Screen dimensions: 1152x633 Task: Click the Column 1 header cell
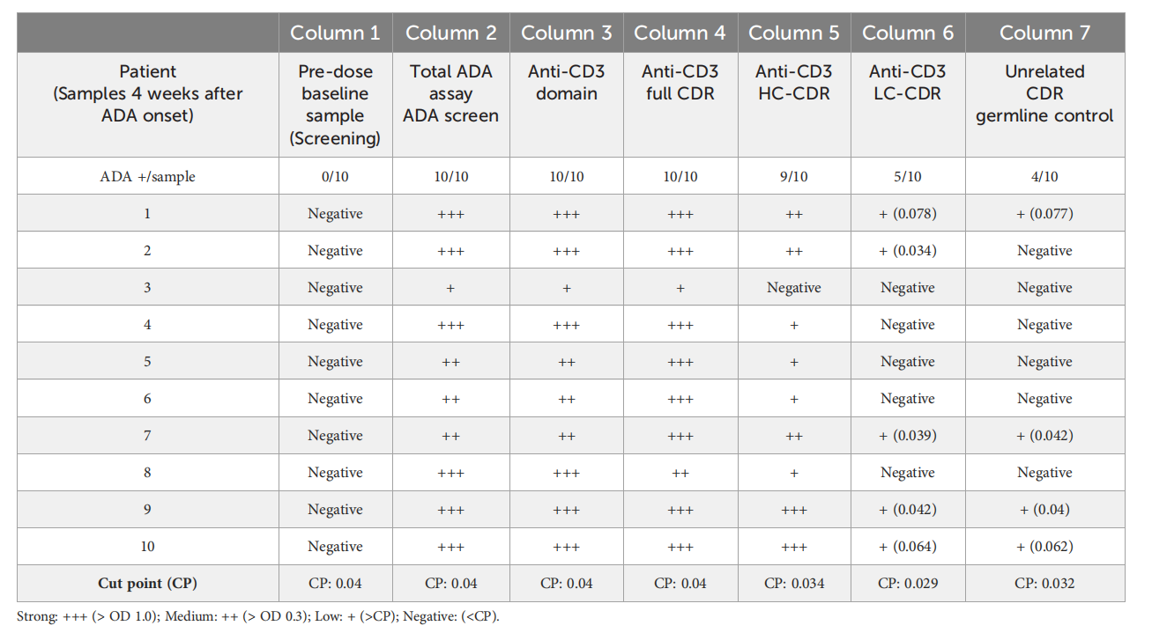pos(335,33)
